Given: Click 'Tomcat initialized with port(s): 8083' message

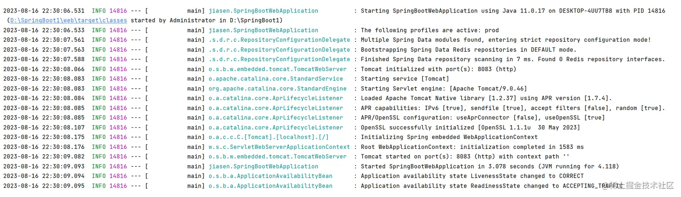Looking at the screenshot, I should pyautogui.click(x=439, y=69).
